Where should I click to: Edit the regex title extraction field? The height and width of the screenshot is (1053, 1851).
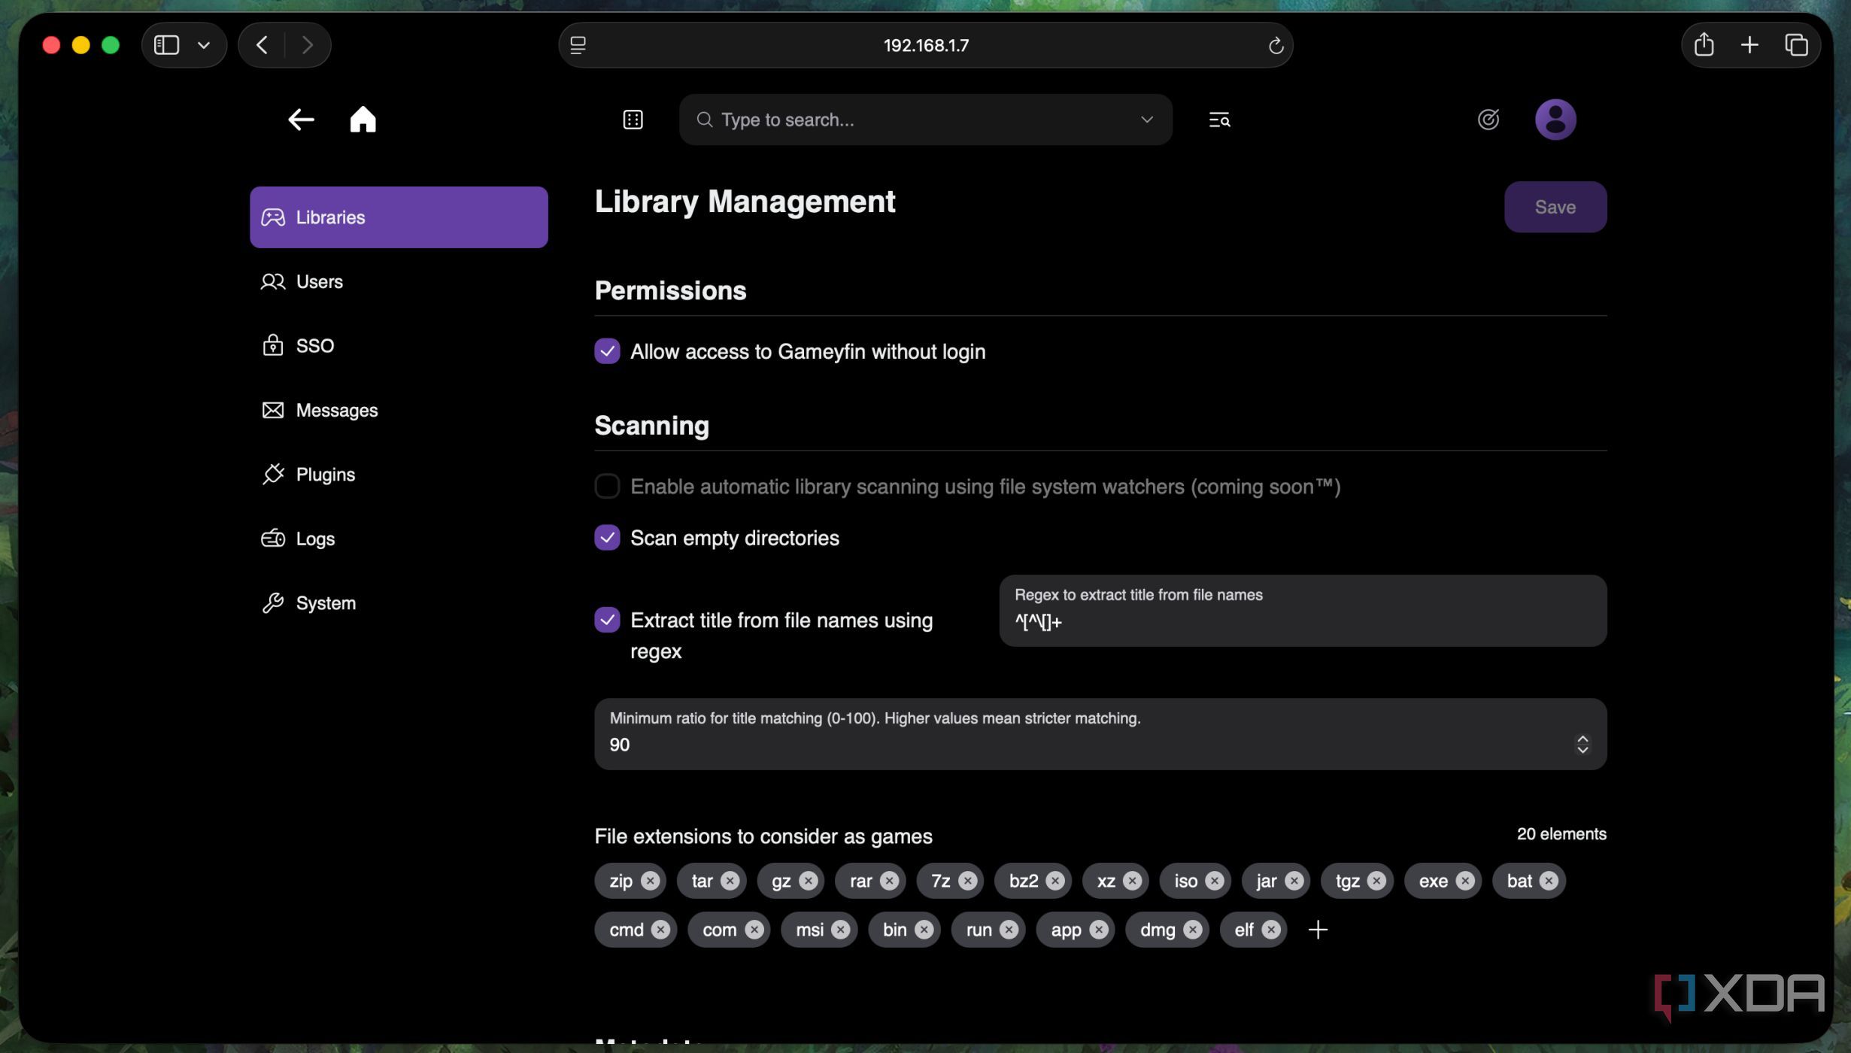point(1303,611)
